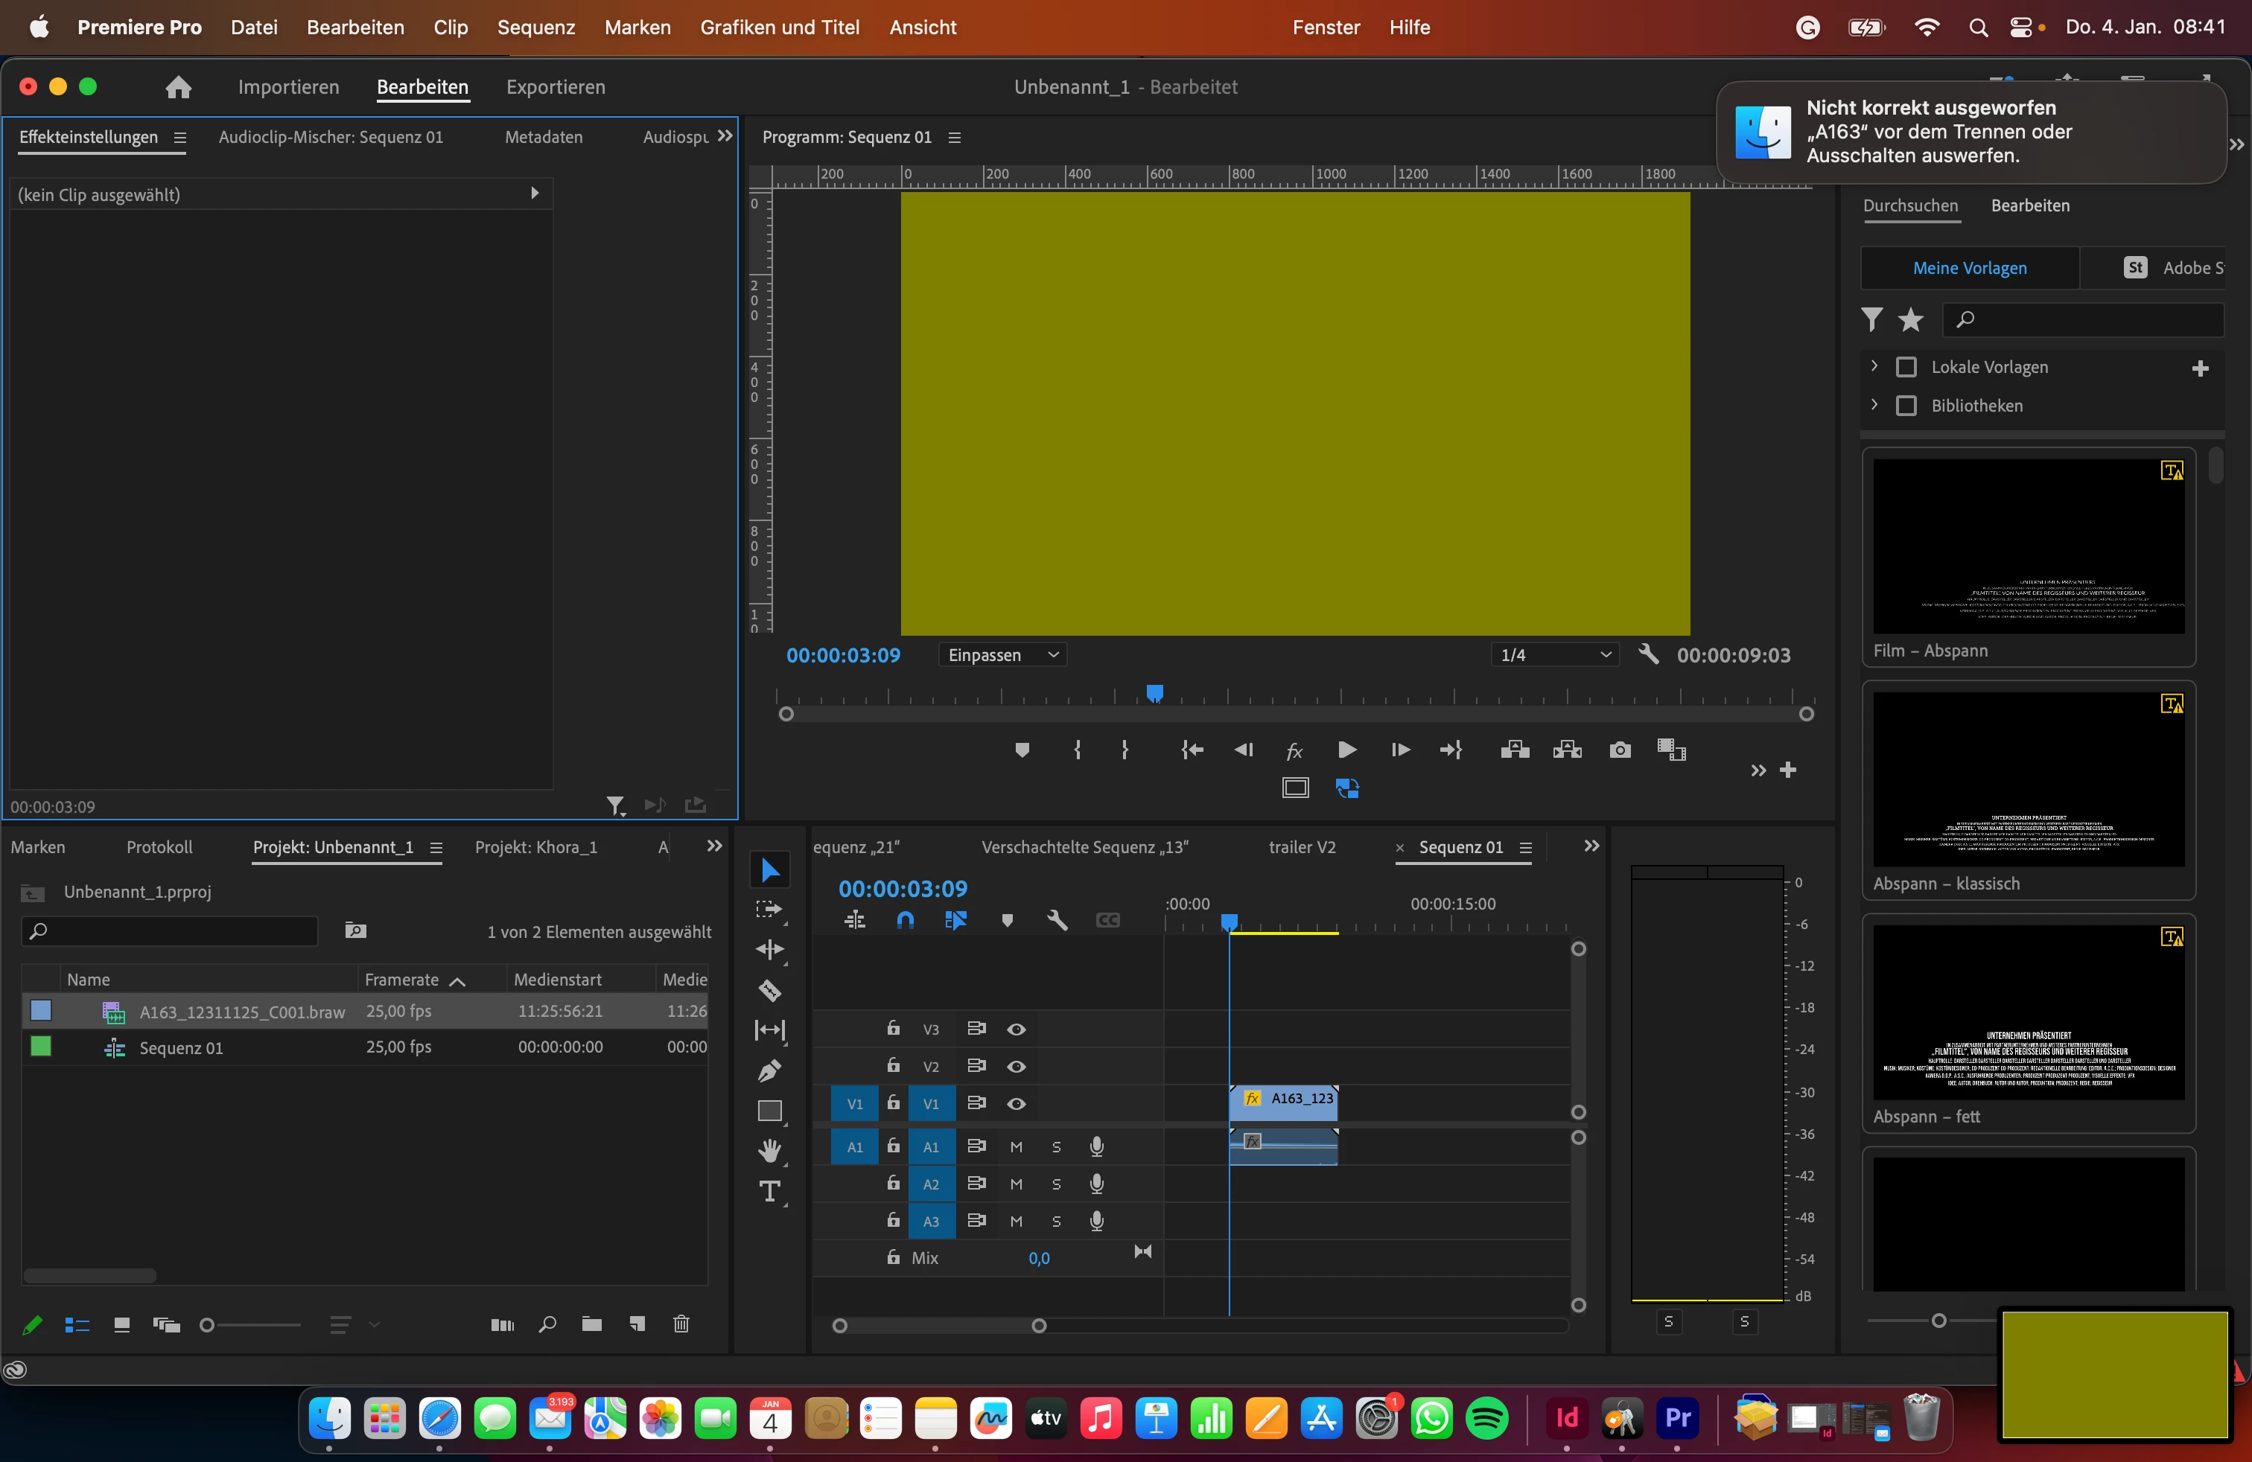Select the Razor tool in toolbar

(x=769, y=990)
